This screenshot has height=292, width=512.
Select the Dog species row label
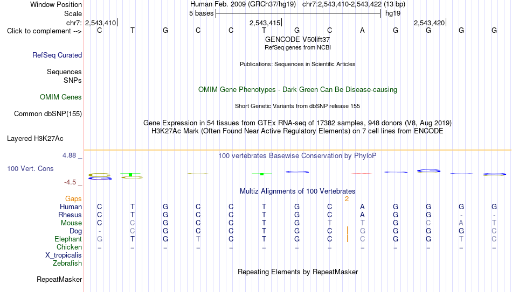pos(75,231)
